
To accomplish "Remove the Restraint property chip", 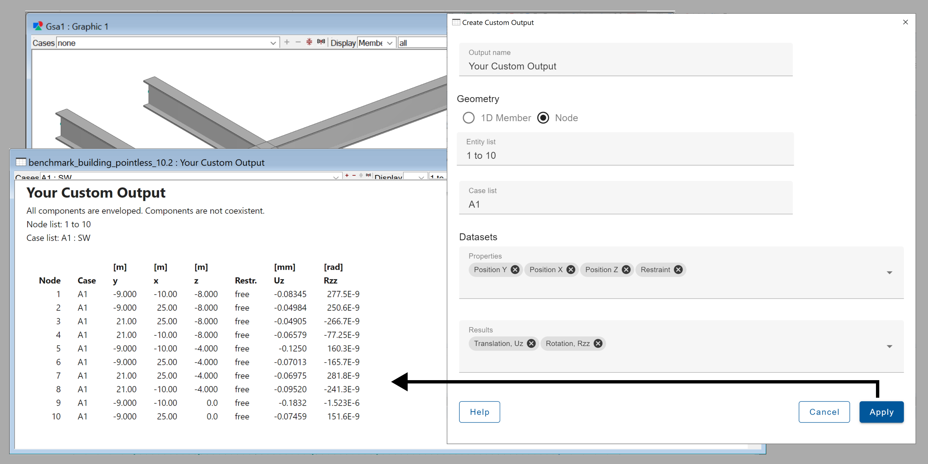I will point(678,269).
